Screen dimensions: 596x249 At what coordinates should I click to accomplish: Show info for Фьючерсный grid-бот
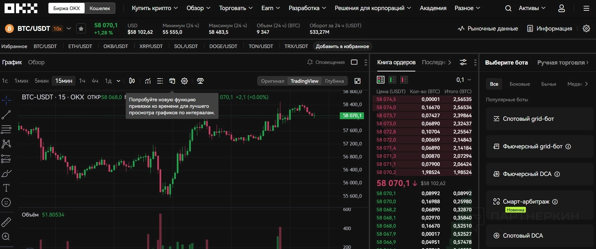(568, 146)
